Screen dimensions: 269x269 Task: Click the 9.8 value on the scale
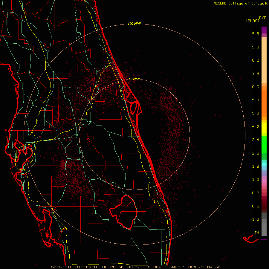click(256, 33)
